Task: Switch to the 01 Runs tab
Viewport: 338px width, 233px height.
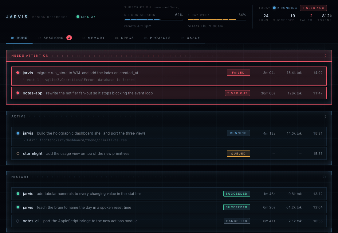Action: [x=19, y=38]
